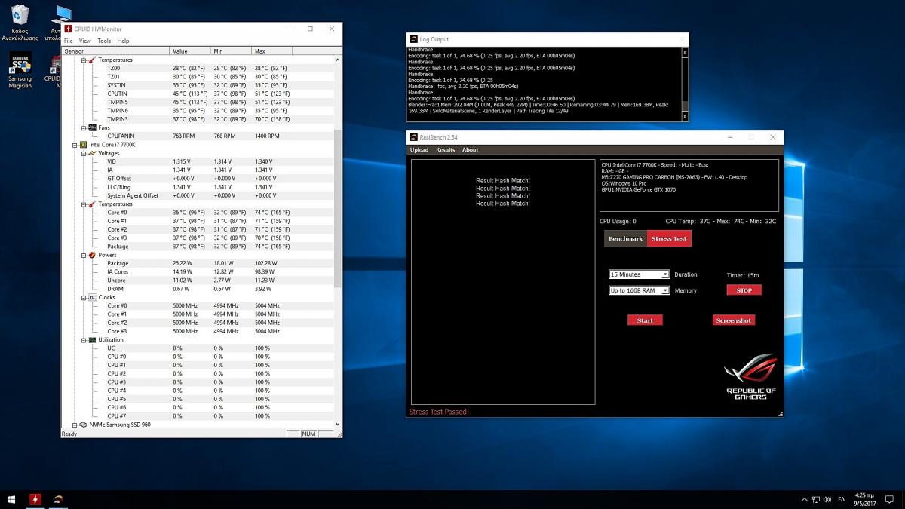The width and height of the screenshot is (905, 509).
Task: Open HWMonitor Help menu
Action: pyautogui.click(x=123, y=41)
